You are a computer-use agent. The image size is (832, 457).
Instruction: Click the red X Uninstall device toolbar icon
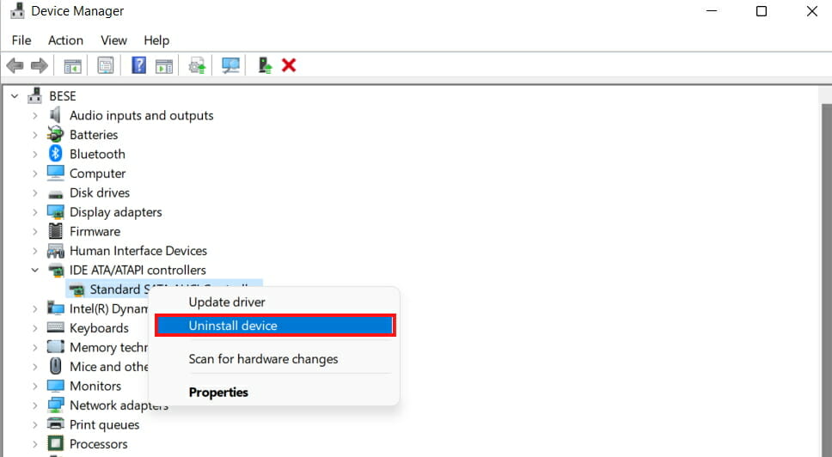tap(289, 65)
